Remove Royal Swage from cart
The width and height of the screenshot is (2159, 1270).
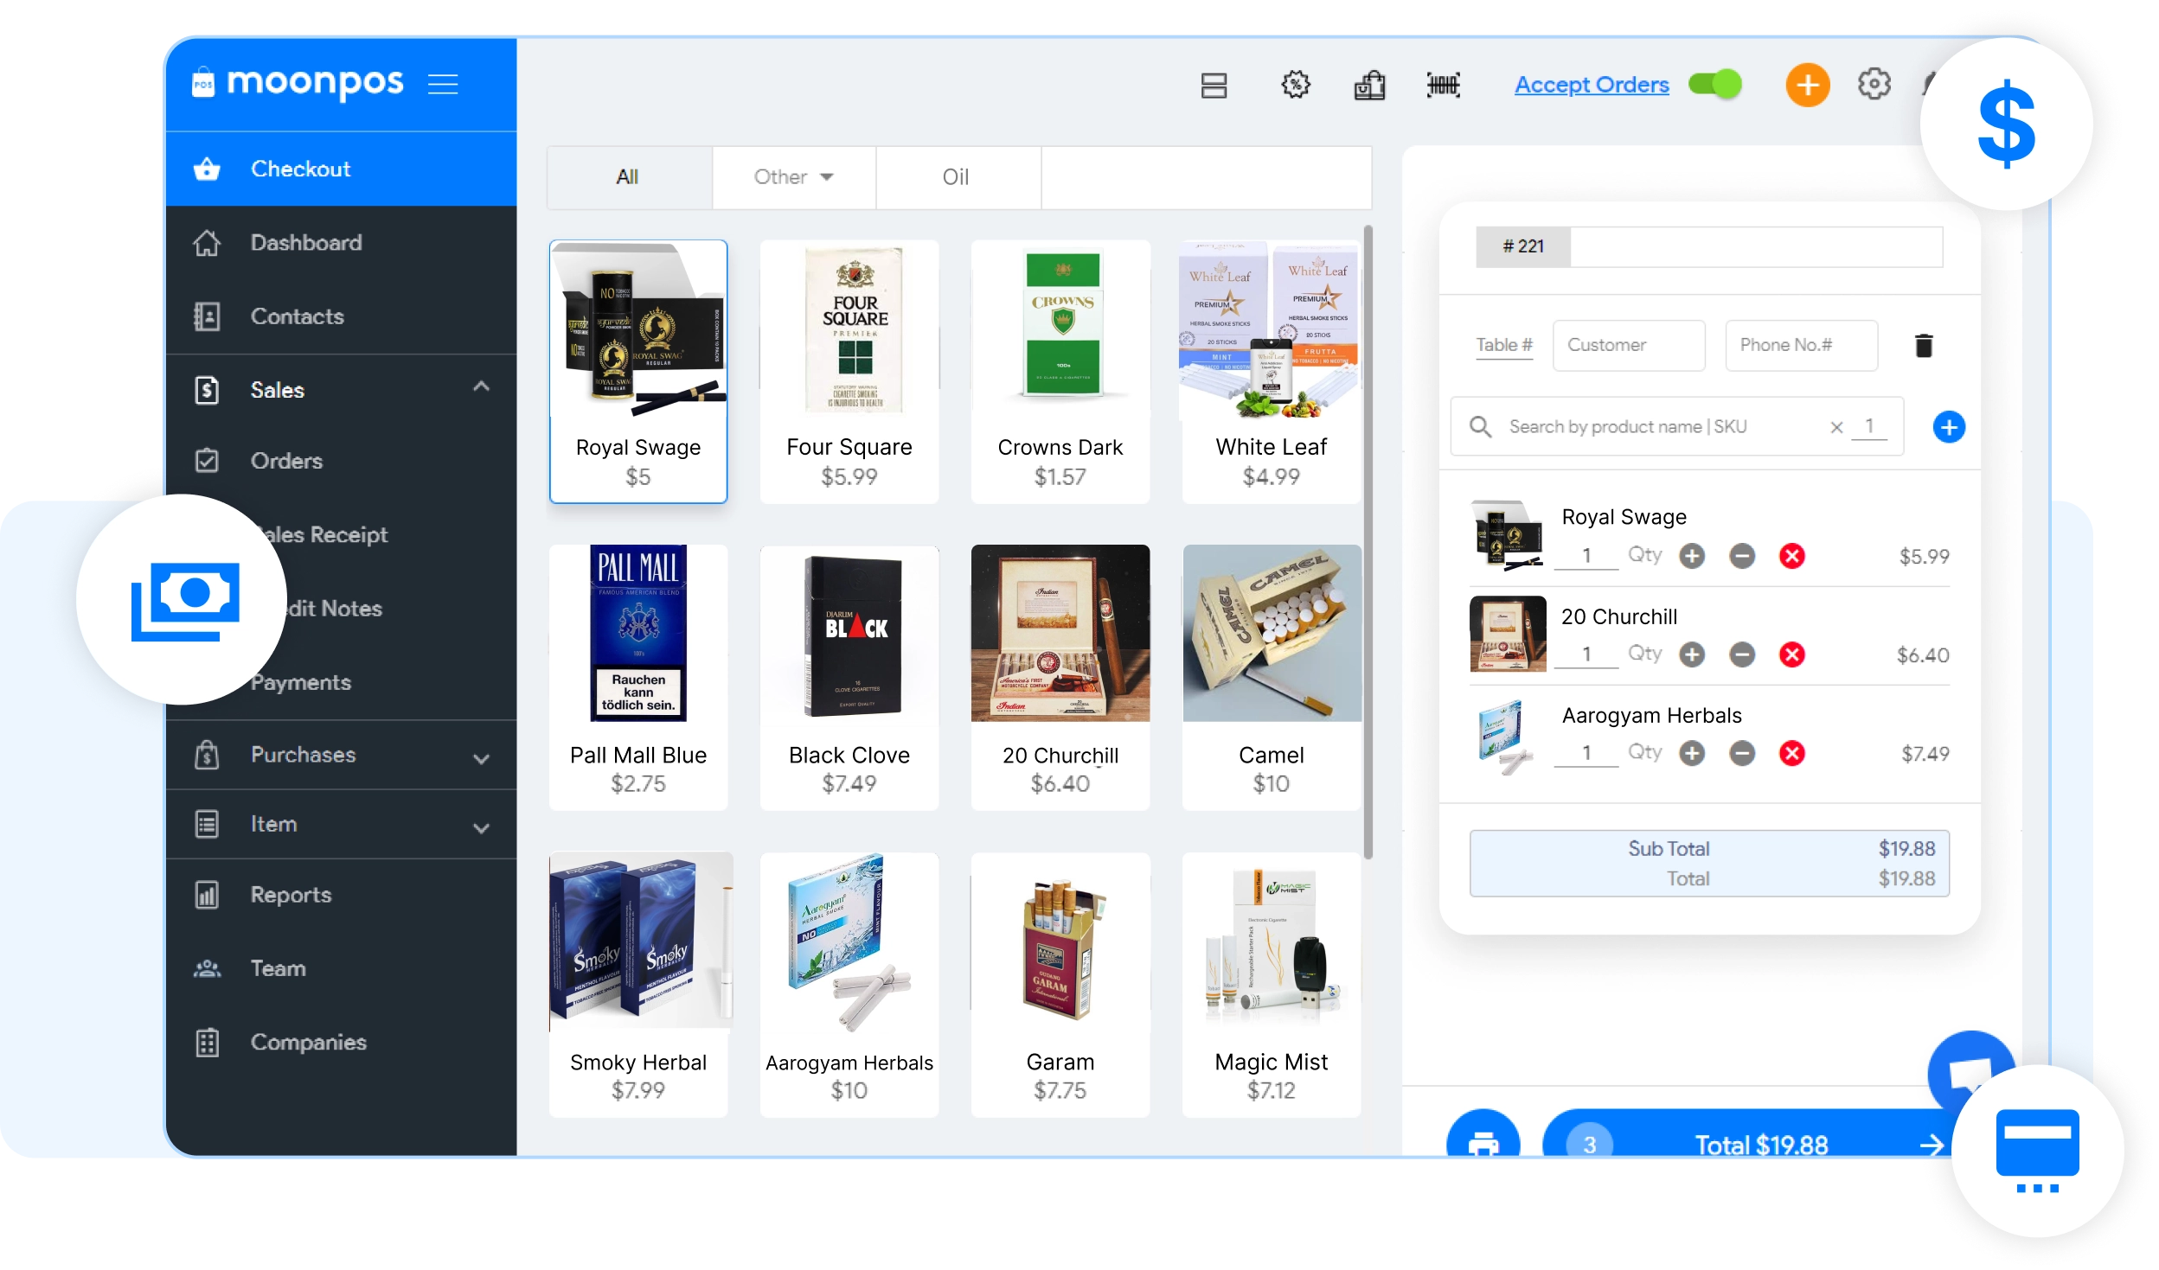(1791, 556)
